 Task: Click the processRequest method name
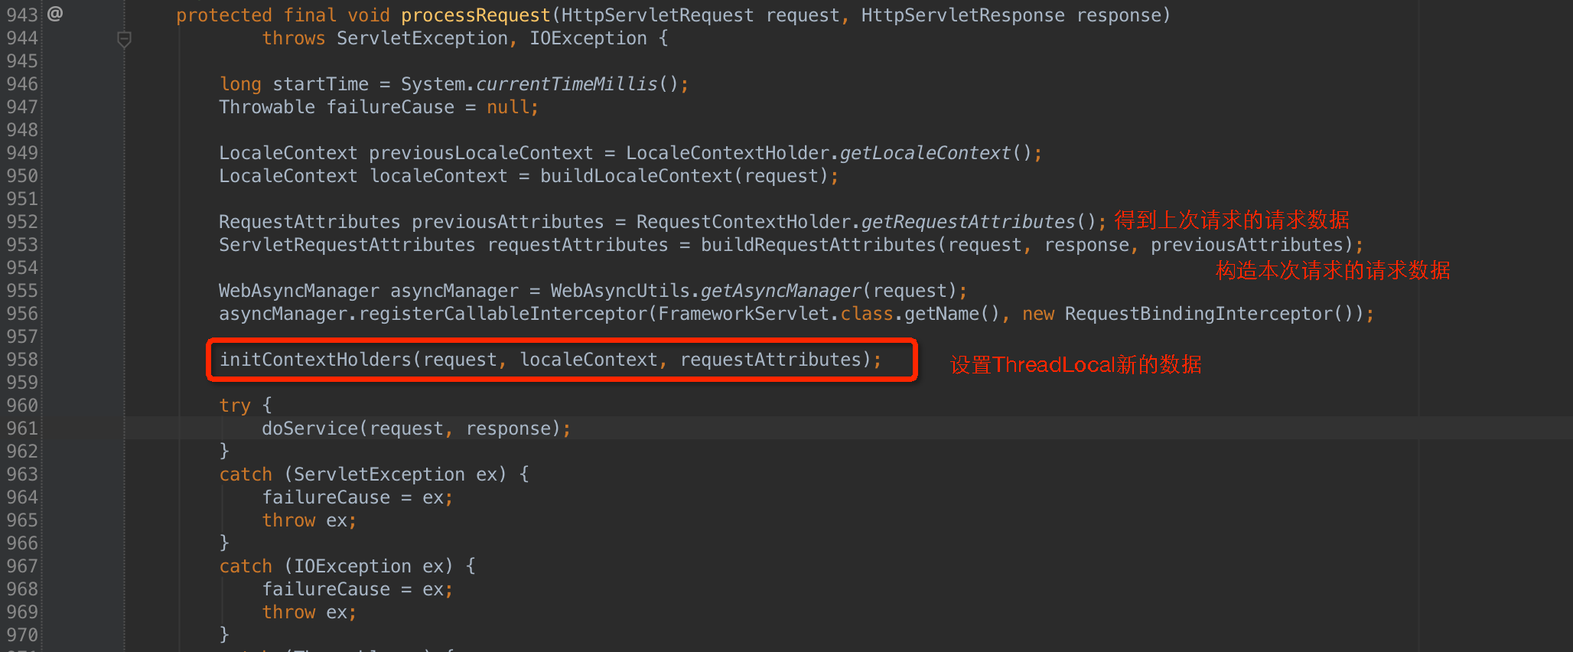pos(476,15)
